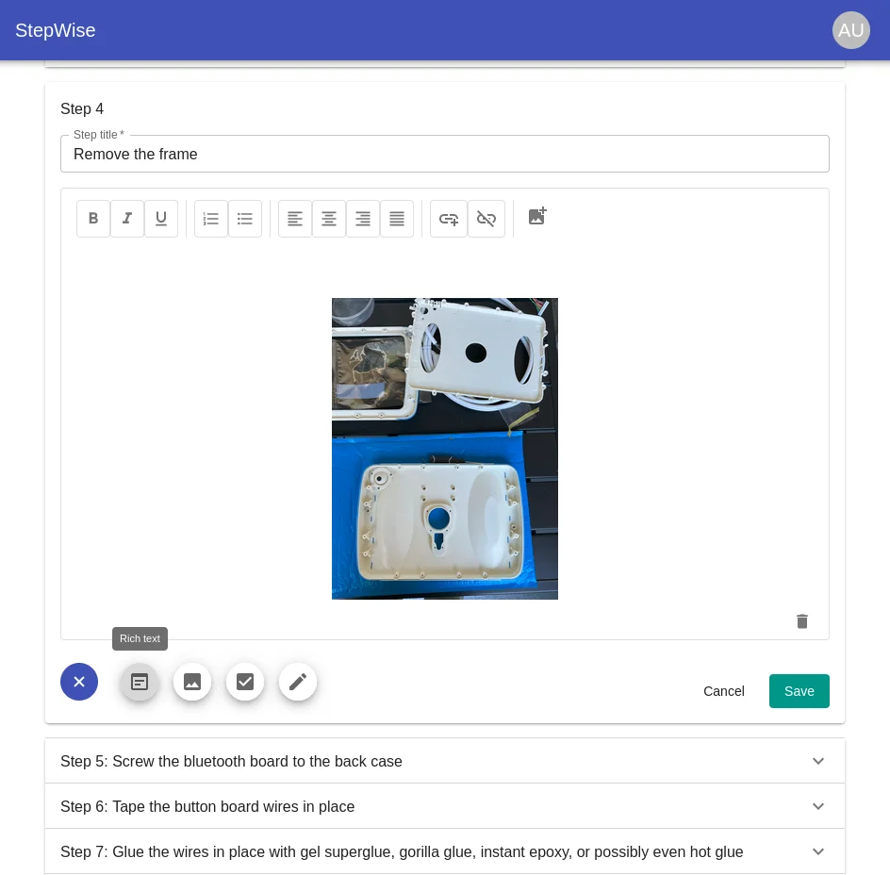Toggle bold formatting
Image resolution: width=890 pixels, height=875 pixels.
point(93,219)
